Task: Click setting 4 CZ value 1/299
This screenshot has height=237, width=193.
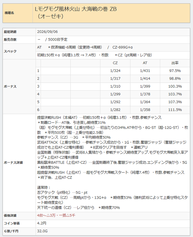Action: (115, 94)
